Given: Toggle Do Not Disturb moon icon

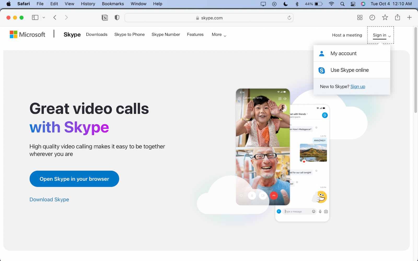Looking at the screenshot, I should click(x=286, y=4).
